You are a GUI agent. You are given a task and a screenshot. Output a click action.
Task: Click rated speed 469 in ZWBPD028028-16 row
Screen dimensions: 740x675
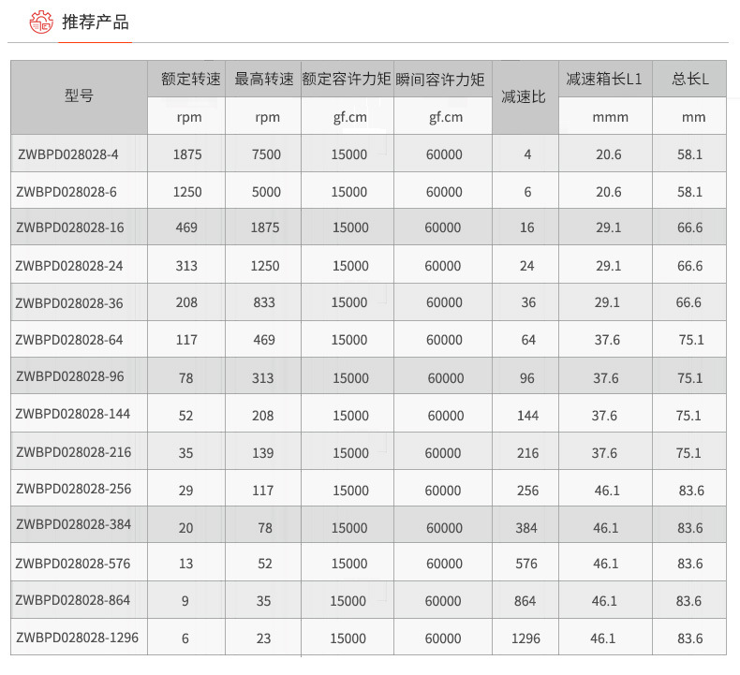[186, 227]
